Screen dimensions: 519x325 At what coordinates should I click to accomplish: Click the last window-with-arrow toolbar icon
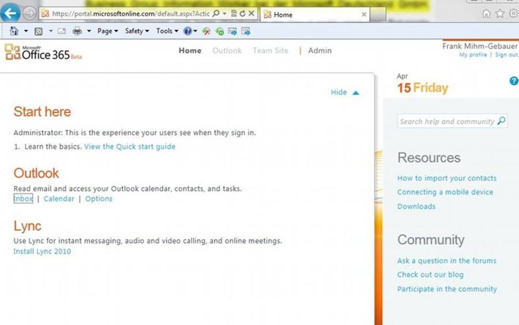click(x=246, y=32)
